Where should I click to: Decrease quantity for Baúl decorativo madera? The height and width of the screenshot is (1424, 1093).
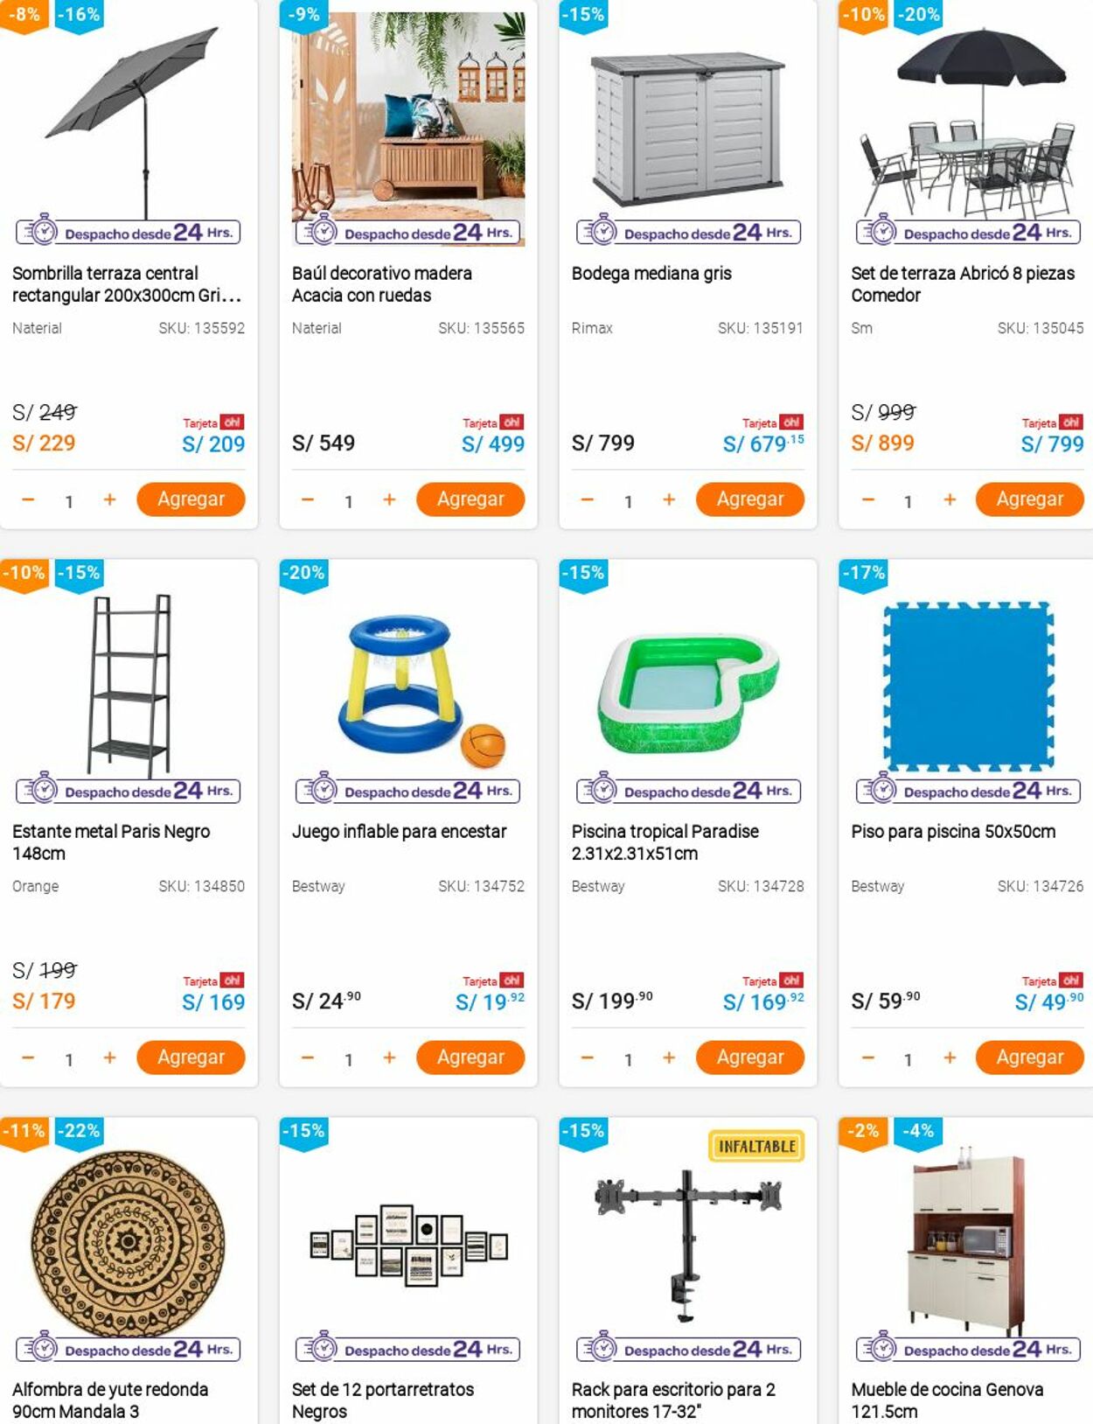point(308,499)
